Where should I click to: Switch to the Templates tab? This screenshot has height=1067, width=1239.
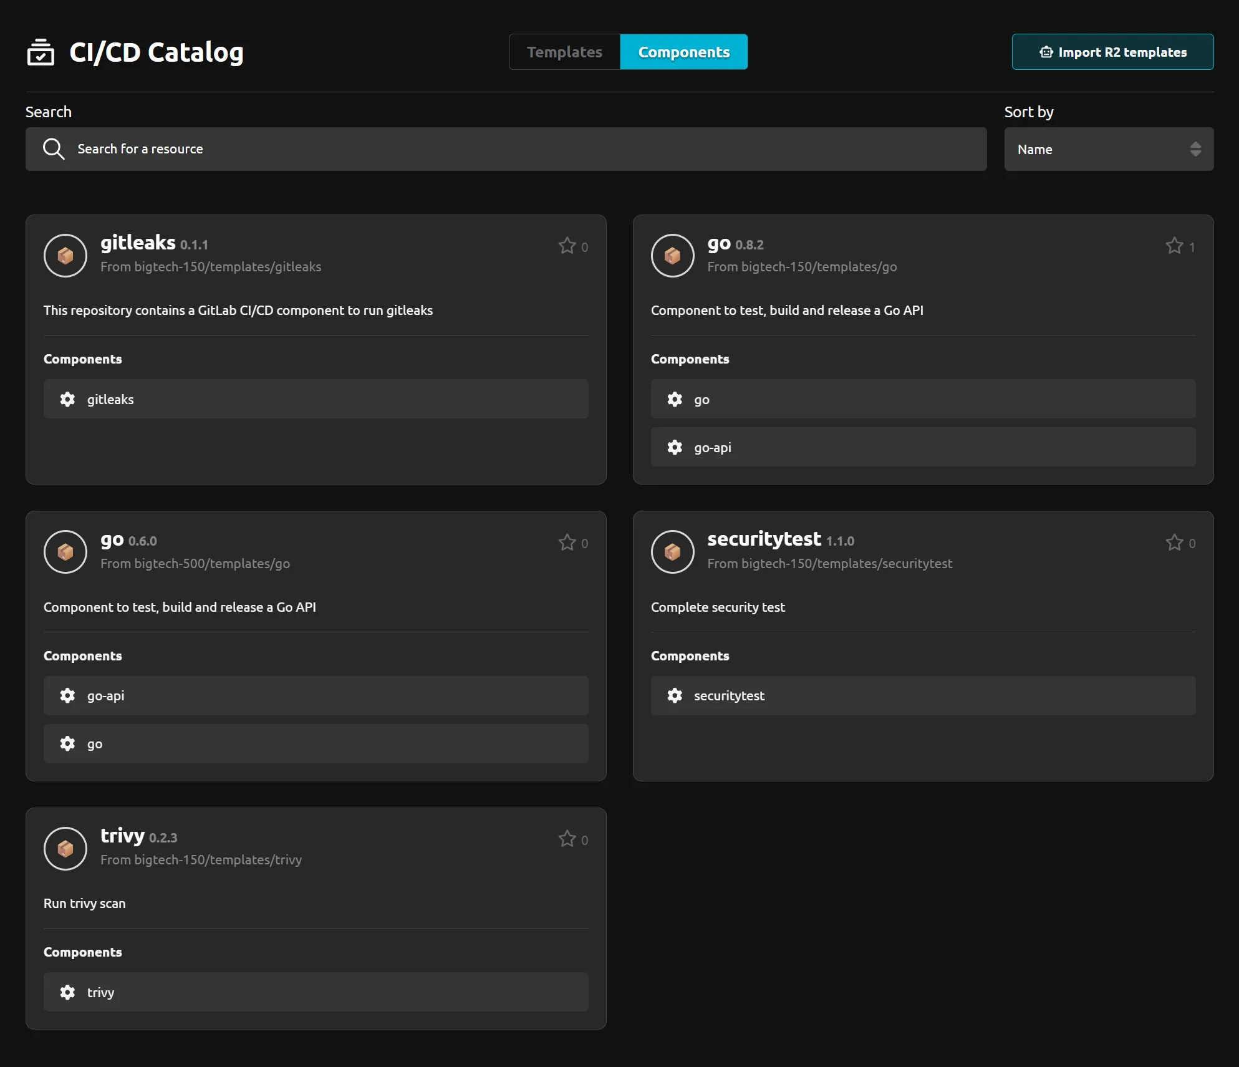tap(564, 52)
